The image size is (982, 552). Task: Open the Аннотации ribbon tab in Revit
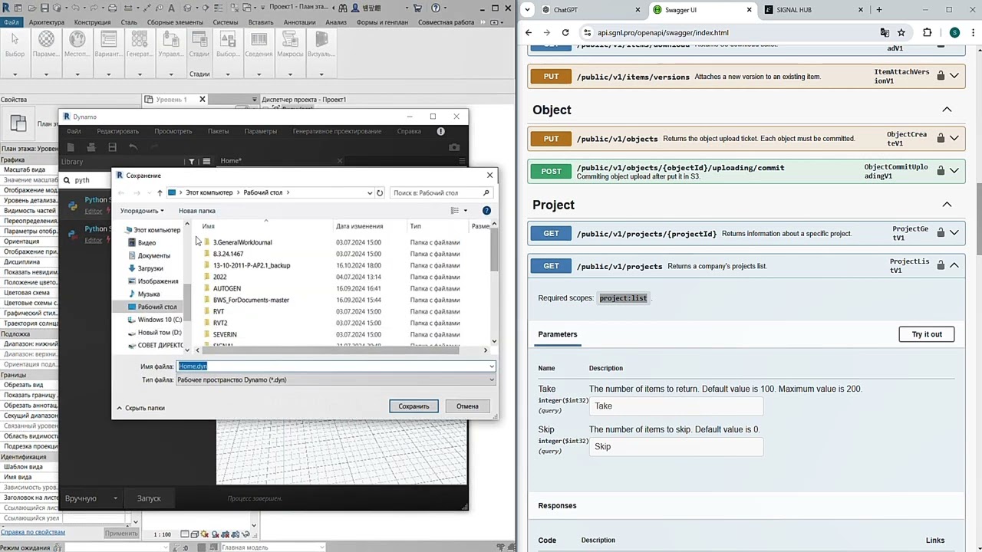coord(299,22)
